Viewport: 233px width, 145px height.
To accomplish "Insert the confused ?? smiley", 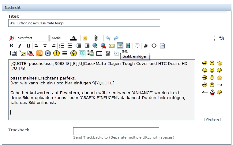I will [219, 63].
